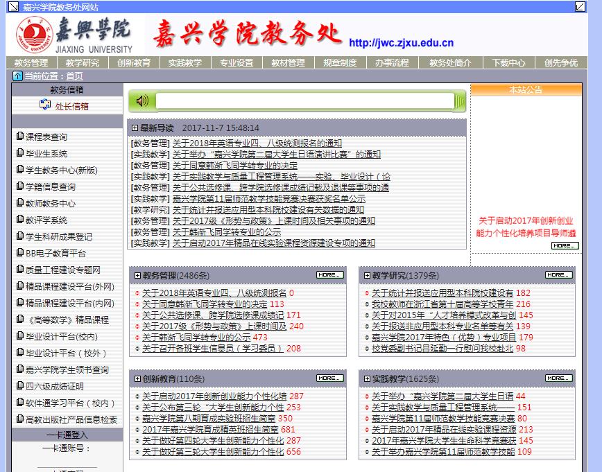Expand the 教务管理(2486条) panel plus icon
This screenshot has width=602, height=472.
137,276
